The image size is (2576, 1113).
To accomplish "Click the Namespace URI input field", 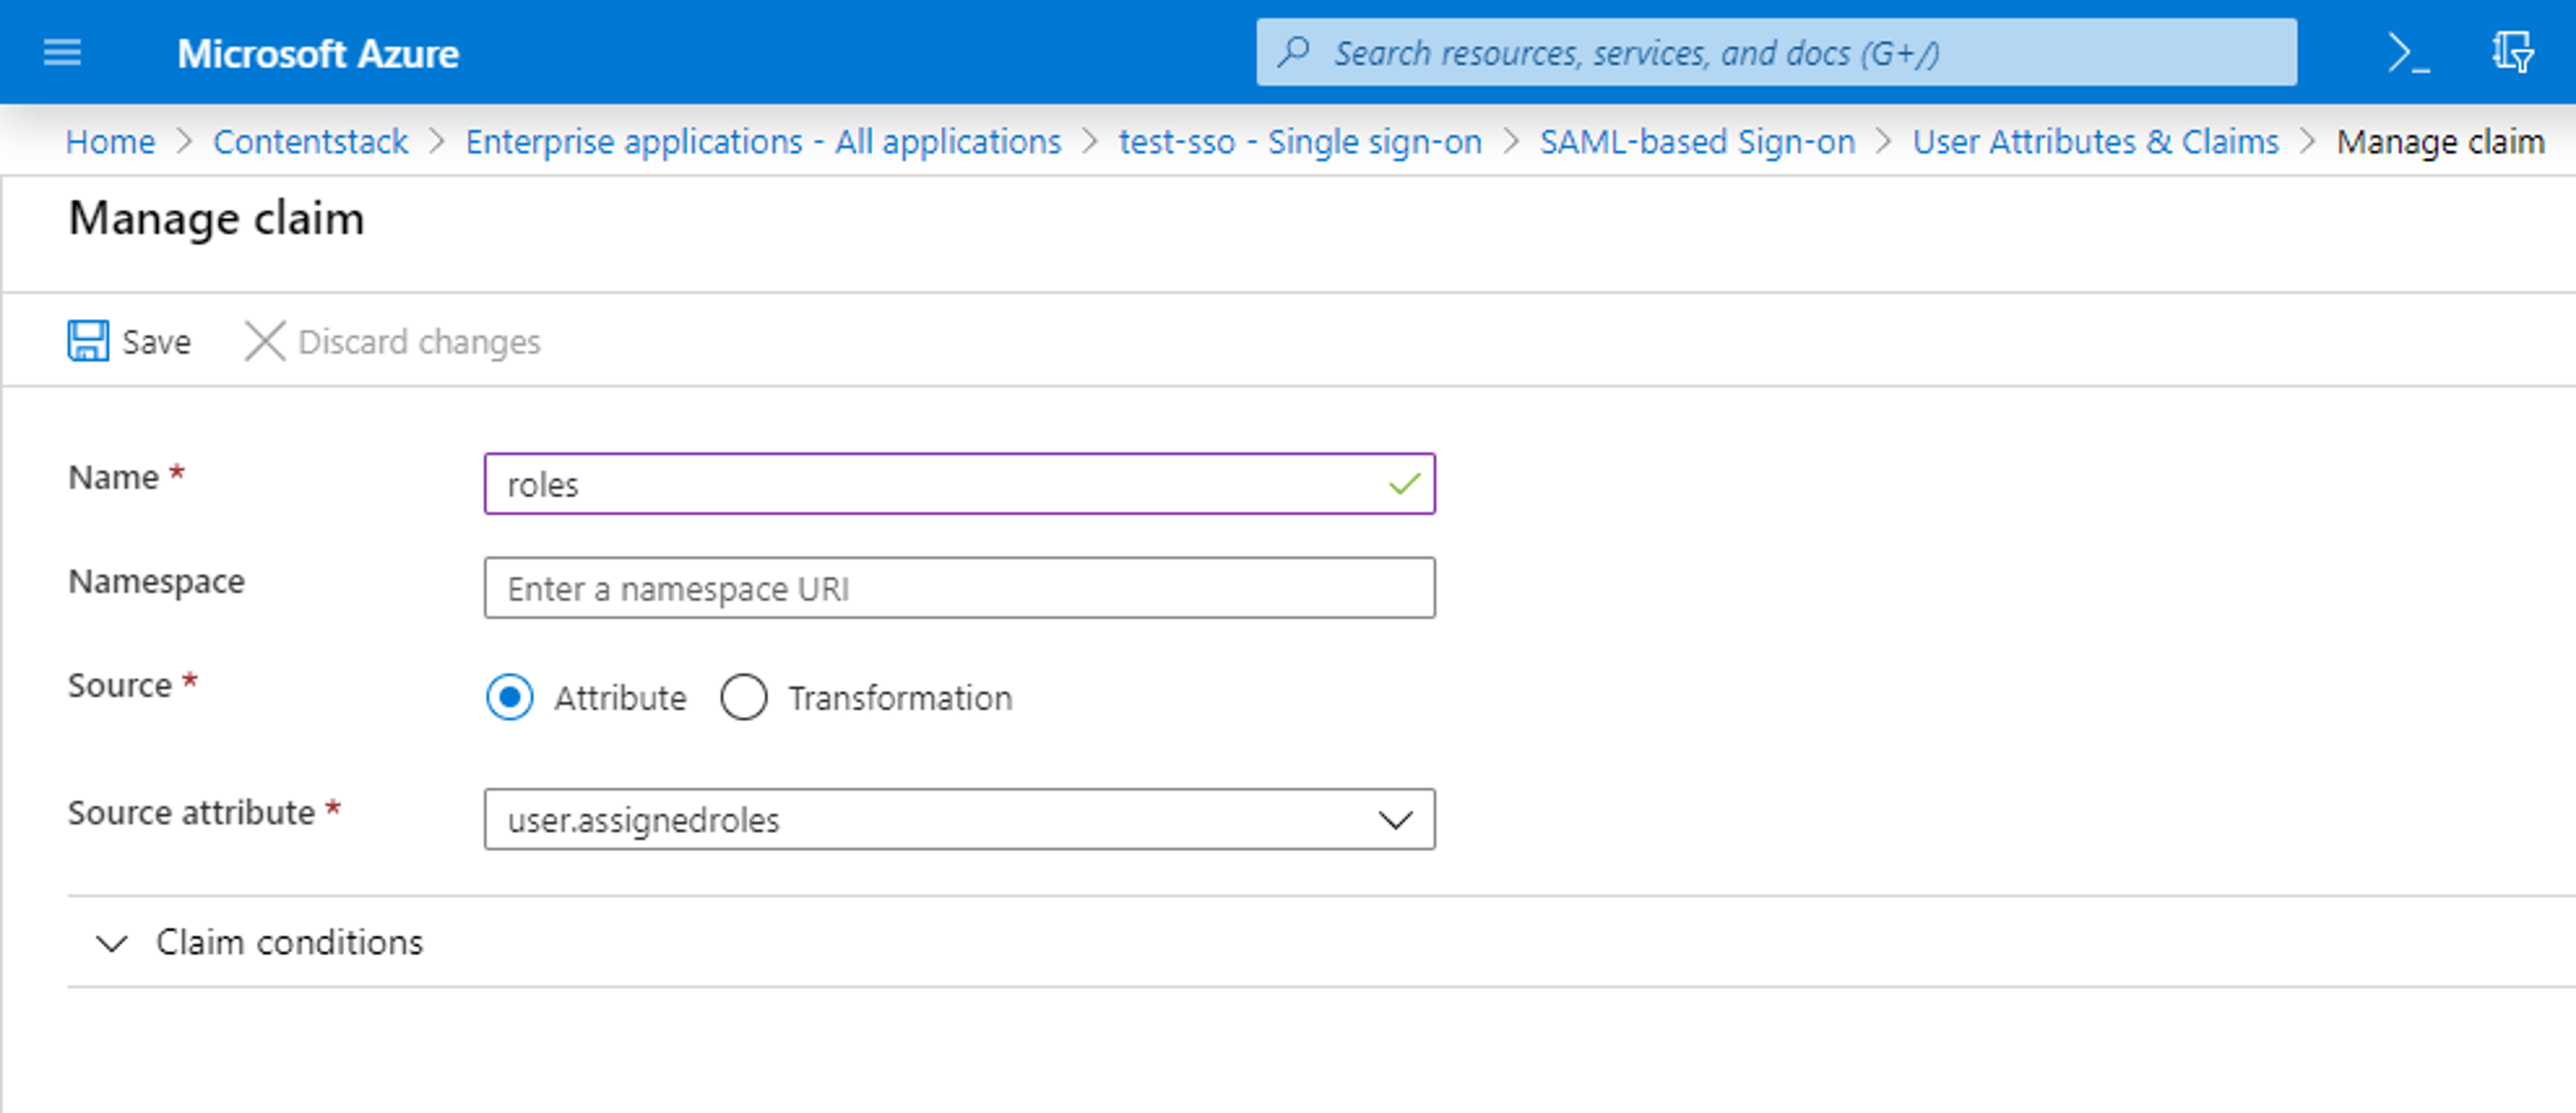I will (x=959, y=587).
